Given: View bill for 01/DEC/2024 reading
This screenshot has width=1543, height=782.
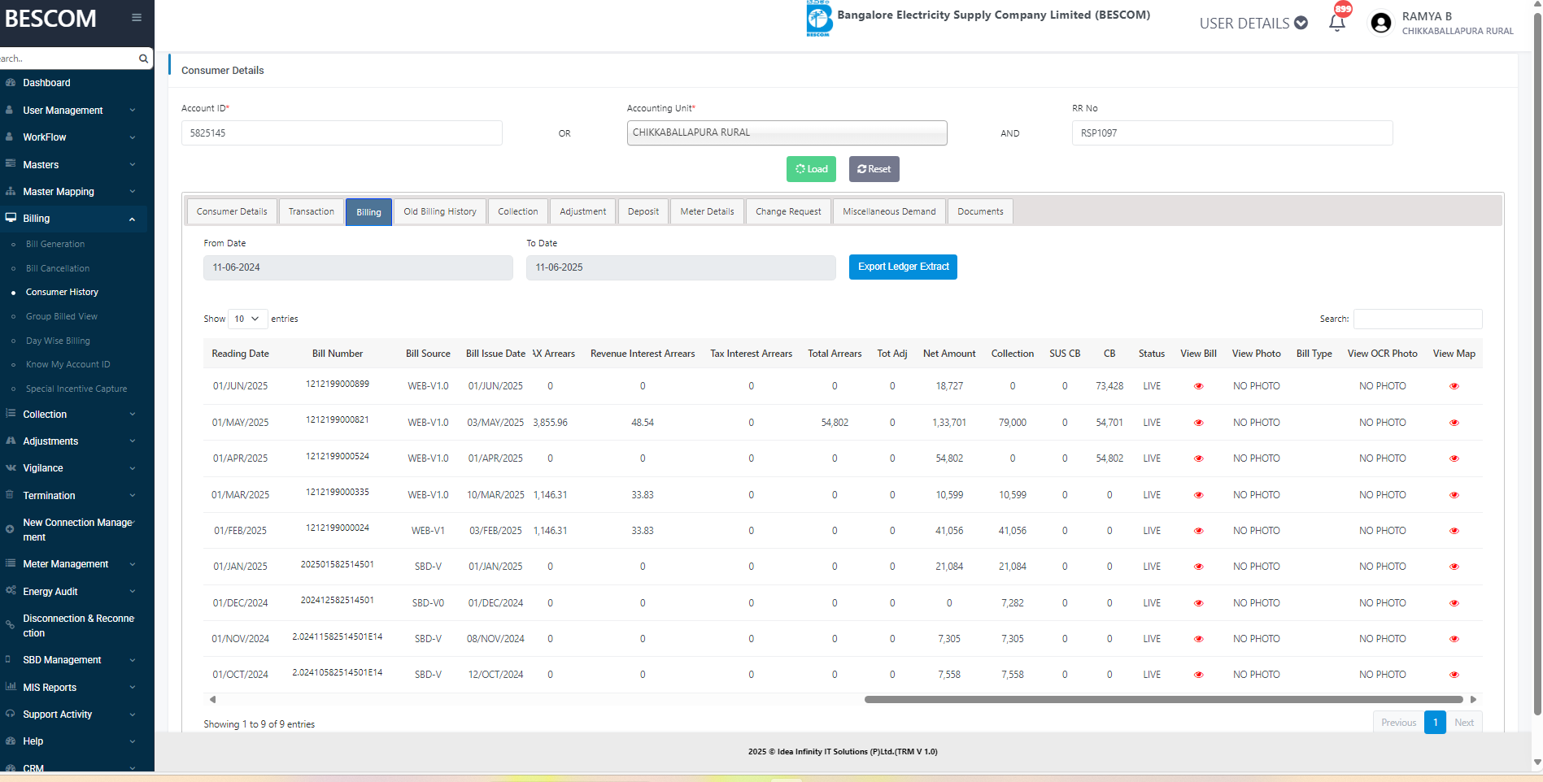Looking at the screenshot, I should [x=1198, y=603].
